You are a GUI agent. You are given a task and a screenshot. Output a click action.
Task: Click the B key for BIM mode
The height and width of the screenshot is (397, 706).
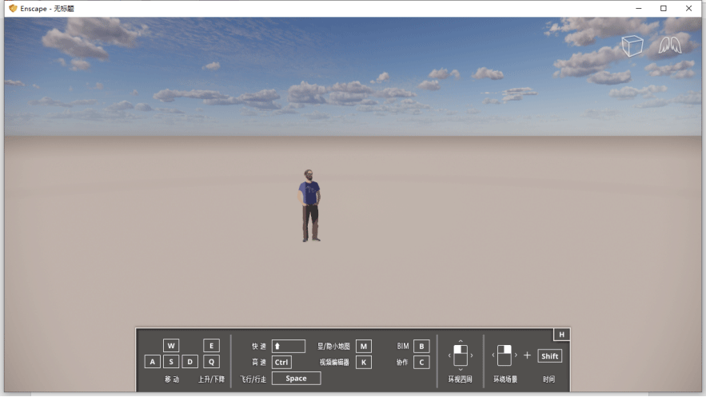point(421,346)
